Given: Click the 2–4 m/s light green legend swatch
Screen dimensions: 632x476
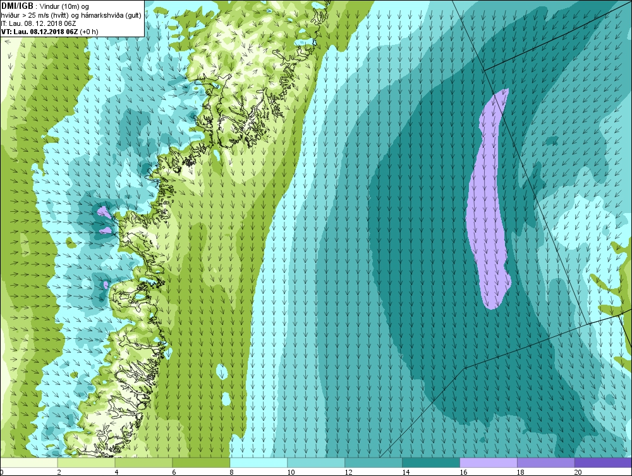Looking at the screenshot, I should 86,462.
